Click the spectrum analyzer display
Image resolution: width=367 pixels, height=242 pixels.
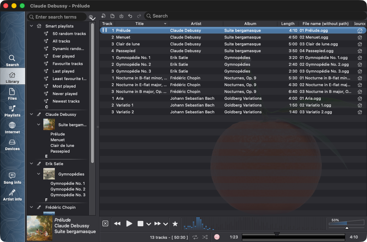[254, 224]
